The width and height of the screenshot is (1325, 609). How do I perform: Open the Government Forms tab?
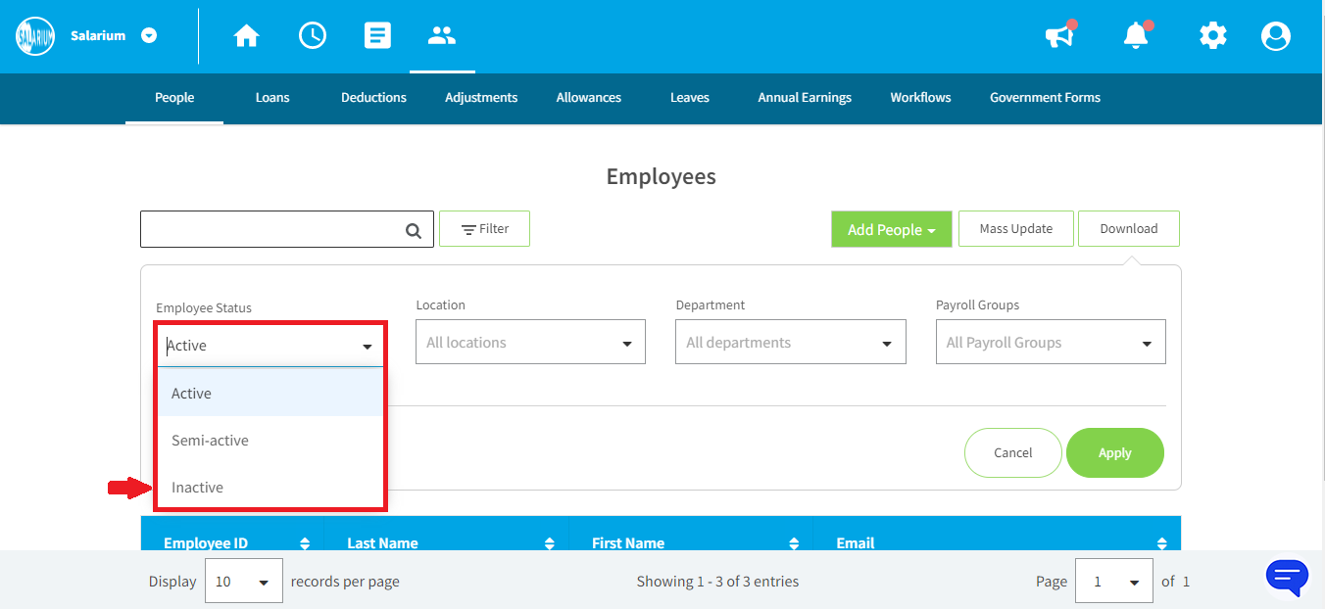(x=1045, y=98)
